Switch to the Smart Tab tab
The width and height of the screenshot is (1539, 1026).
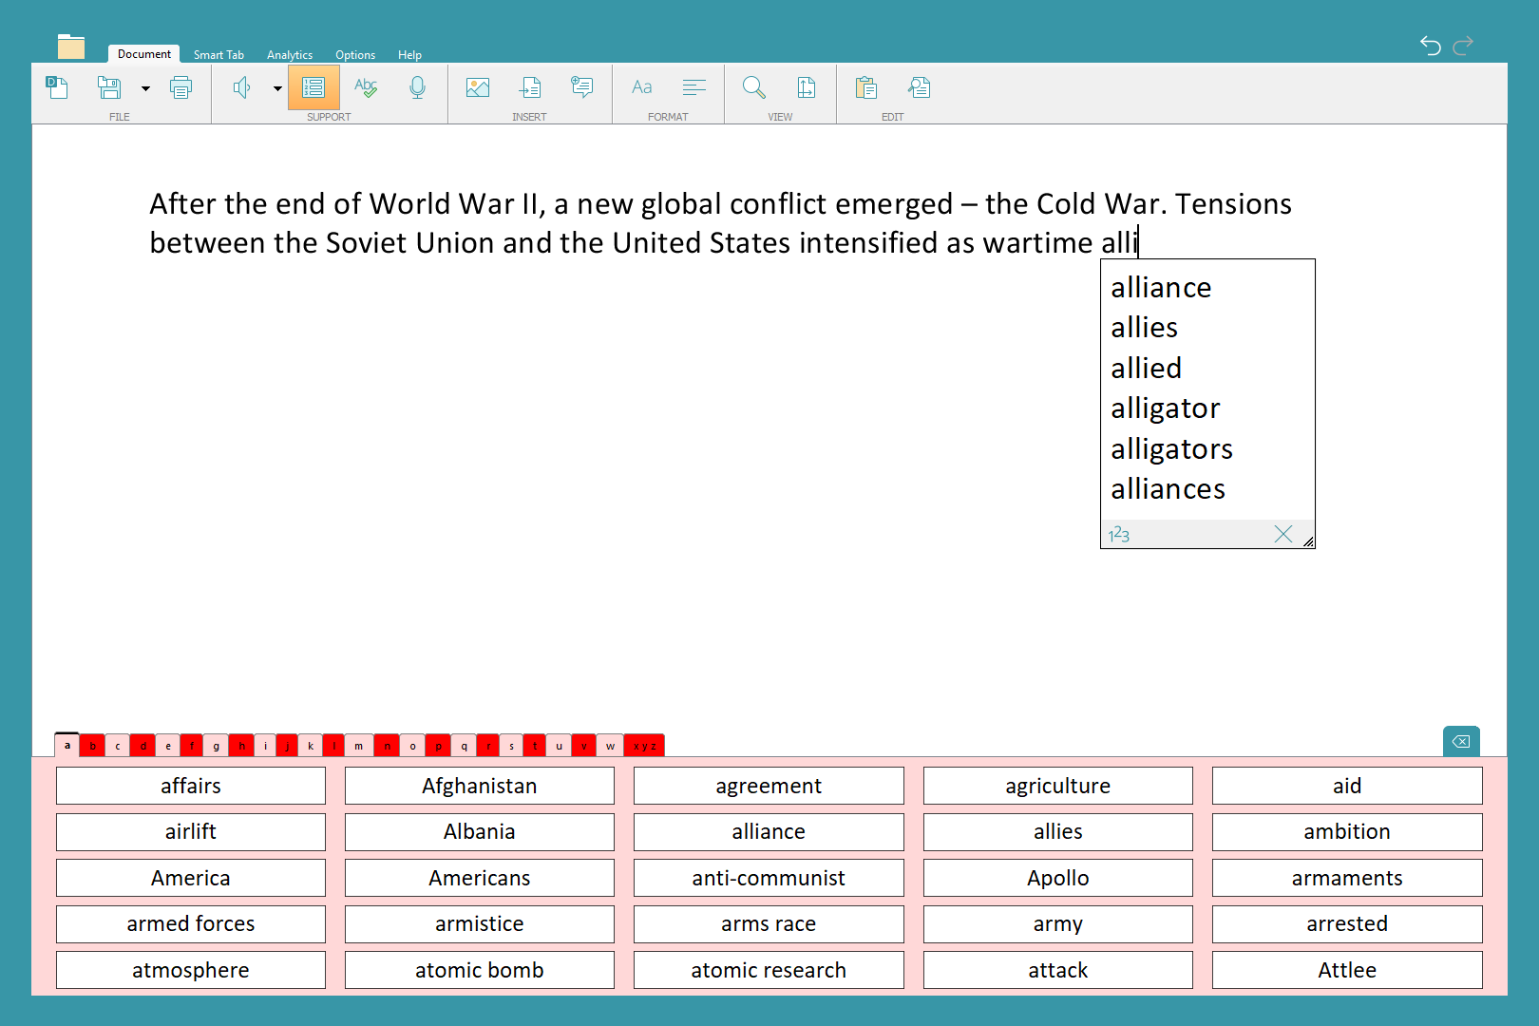point(218,55)
